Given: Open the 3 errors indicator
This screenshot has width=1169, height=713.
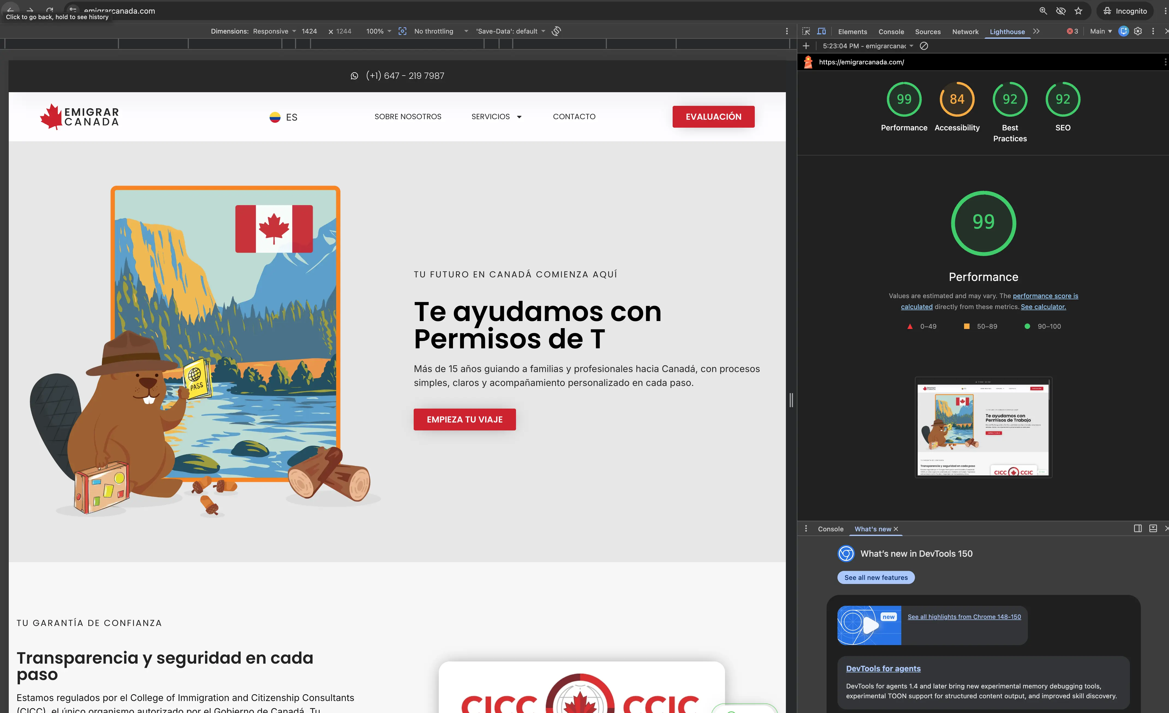Looking at the screenshot, I should point(1072,31).
